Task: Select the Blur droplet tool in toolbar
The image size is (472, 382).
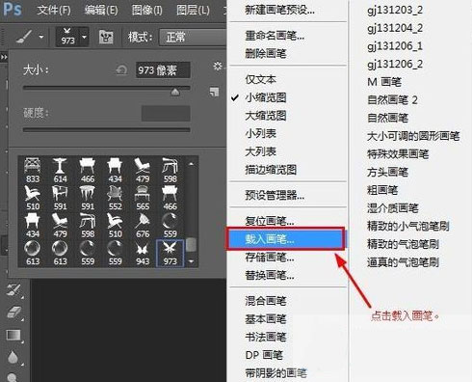Action: click(x=13, y=357)
